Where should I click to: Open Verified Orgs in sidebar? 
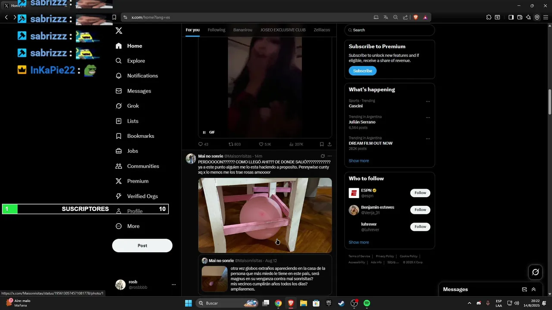(x=137, y=196)
